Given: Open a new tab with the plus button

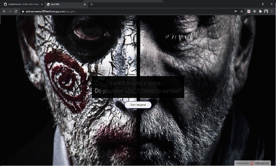Looking at the screenshot, I should click(x=92, y=4).
